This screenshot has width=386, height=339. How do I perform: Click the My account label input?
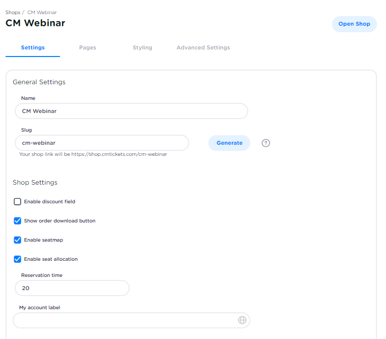click(124, 320)
